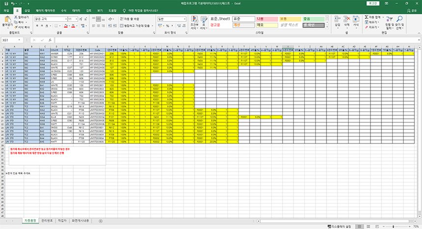Click the 로그인 (Sign in) button
The width and height of the screenshot is (422, 229).
pos(372,3)
